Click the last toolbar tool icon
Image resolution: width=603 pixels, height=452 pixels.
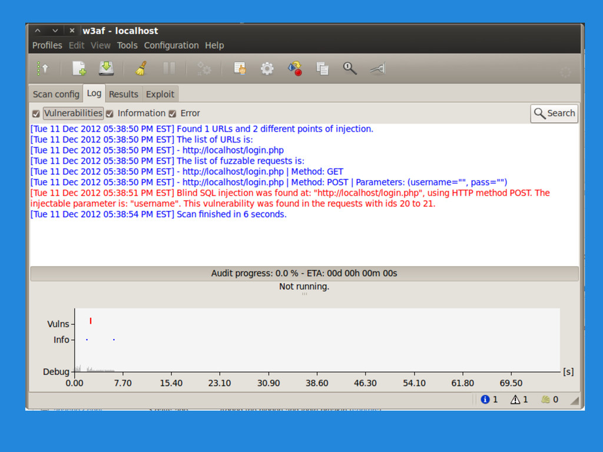[x=377, y=69]
